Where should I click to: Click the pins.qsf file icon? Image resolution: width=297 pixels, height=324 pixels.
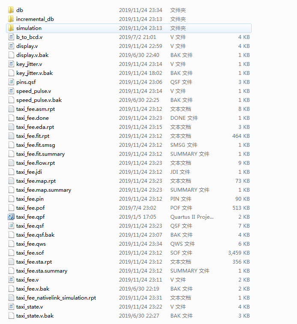click(x=11, y=82)
